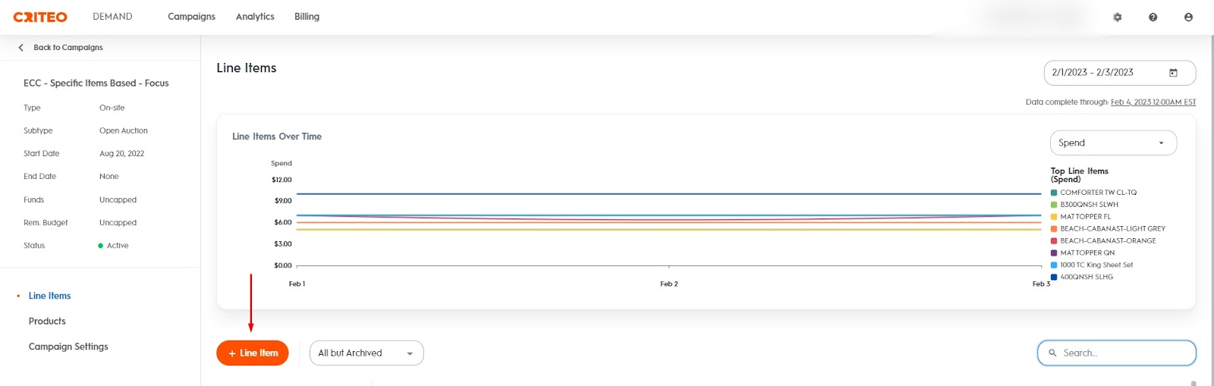Viewport: 1214px width, 386px height.
Task: Click the Feb 4, 2023 data complete link
Action: (1153, 102)
